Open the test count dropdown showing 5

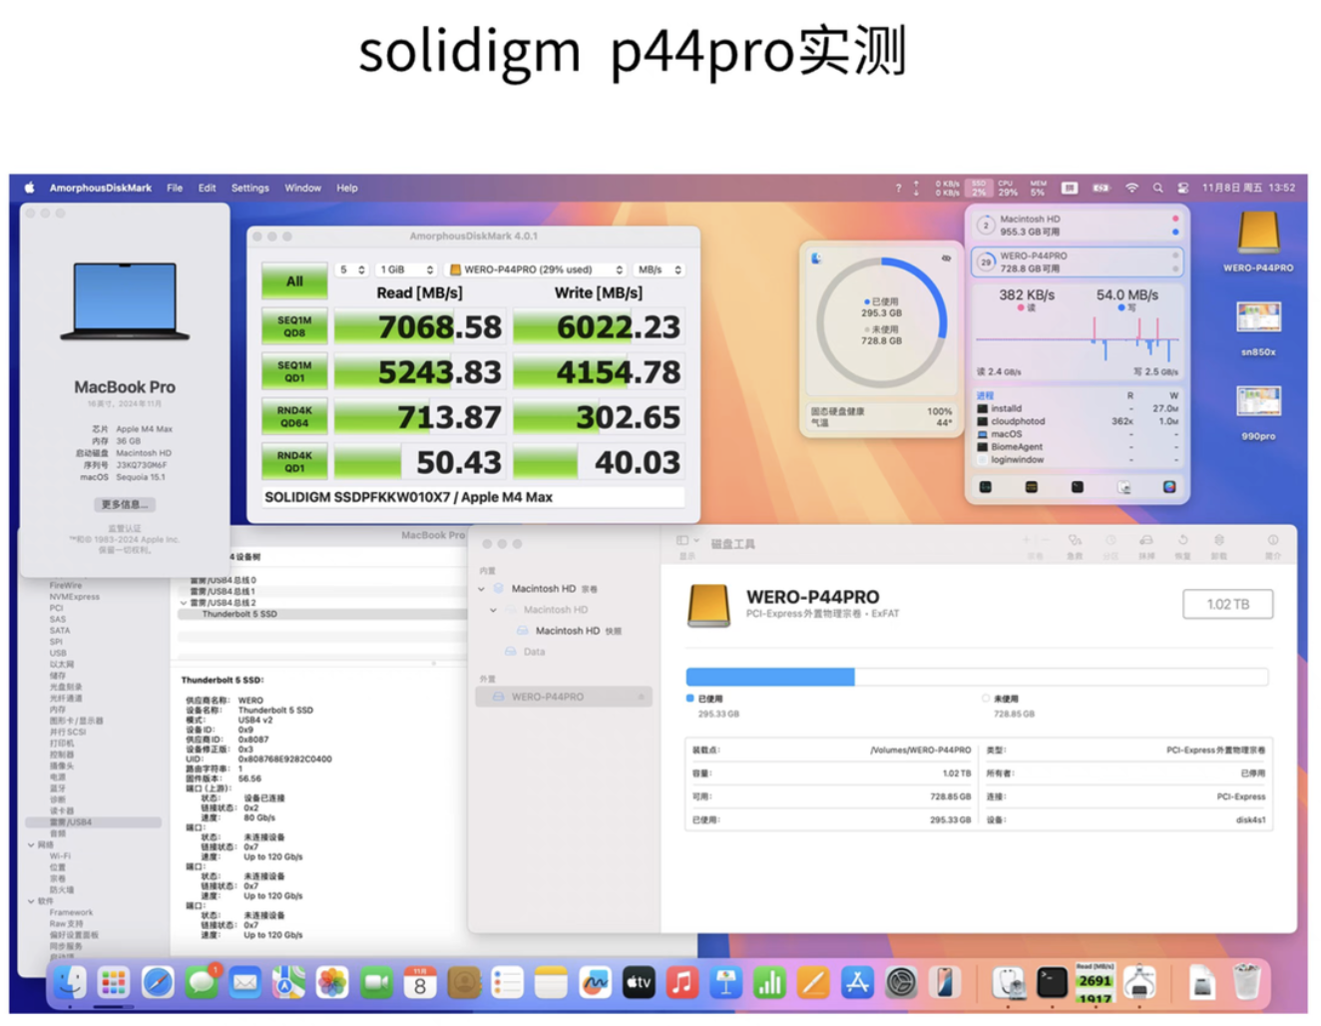tap(352, 269)
